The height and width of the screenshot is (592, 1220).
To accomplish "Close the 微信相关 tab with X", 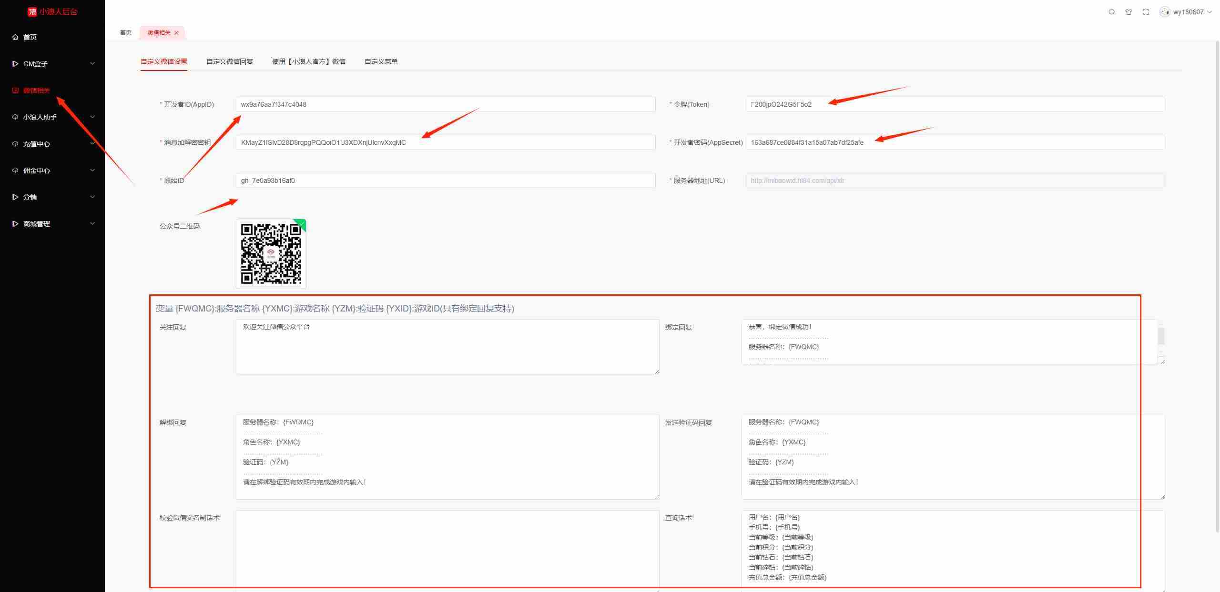I will click(176, 33).
